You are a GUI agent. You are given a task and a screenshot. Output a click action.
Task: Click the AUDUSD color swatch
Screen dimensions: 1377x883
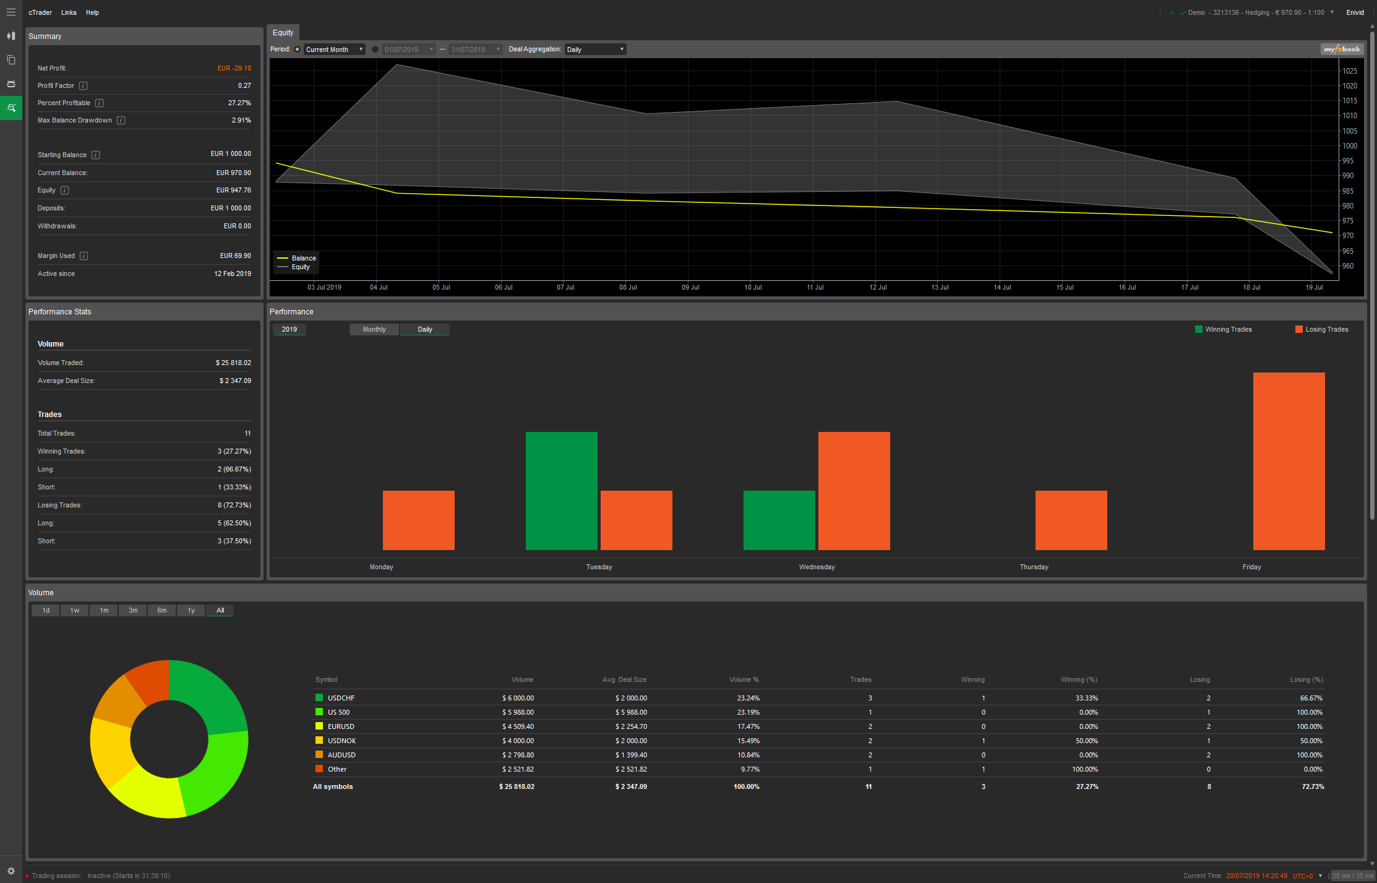(x=319, y=754)
